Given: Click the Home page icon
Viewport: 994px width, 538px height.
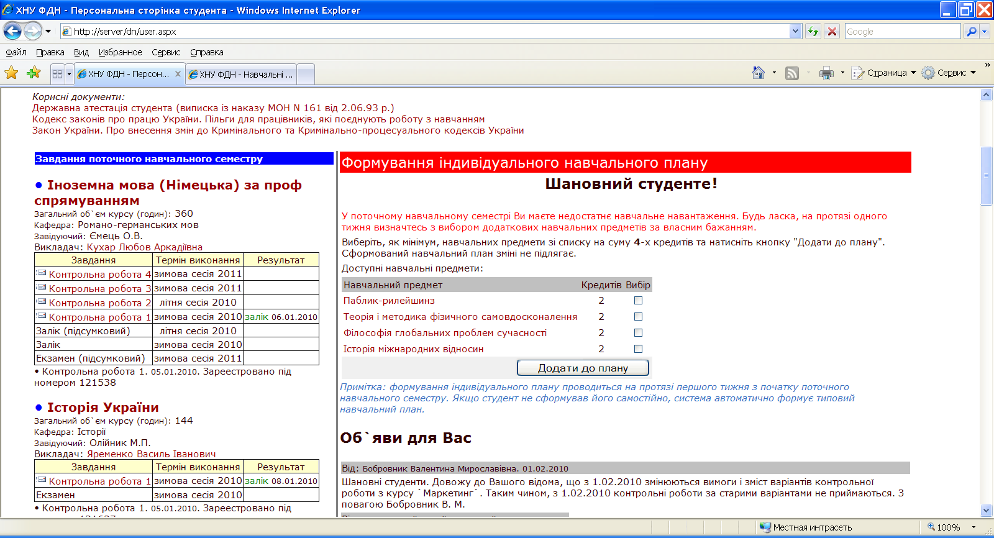Looking at the screenshot, I should pyautogui.click(x=759, y=73).
